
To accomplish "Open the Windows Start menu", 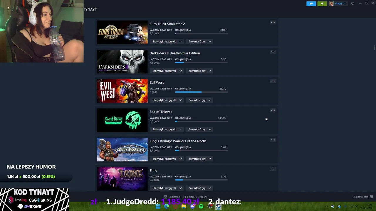I will pyautogui.click(x=158, y=206).
